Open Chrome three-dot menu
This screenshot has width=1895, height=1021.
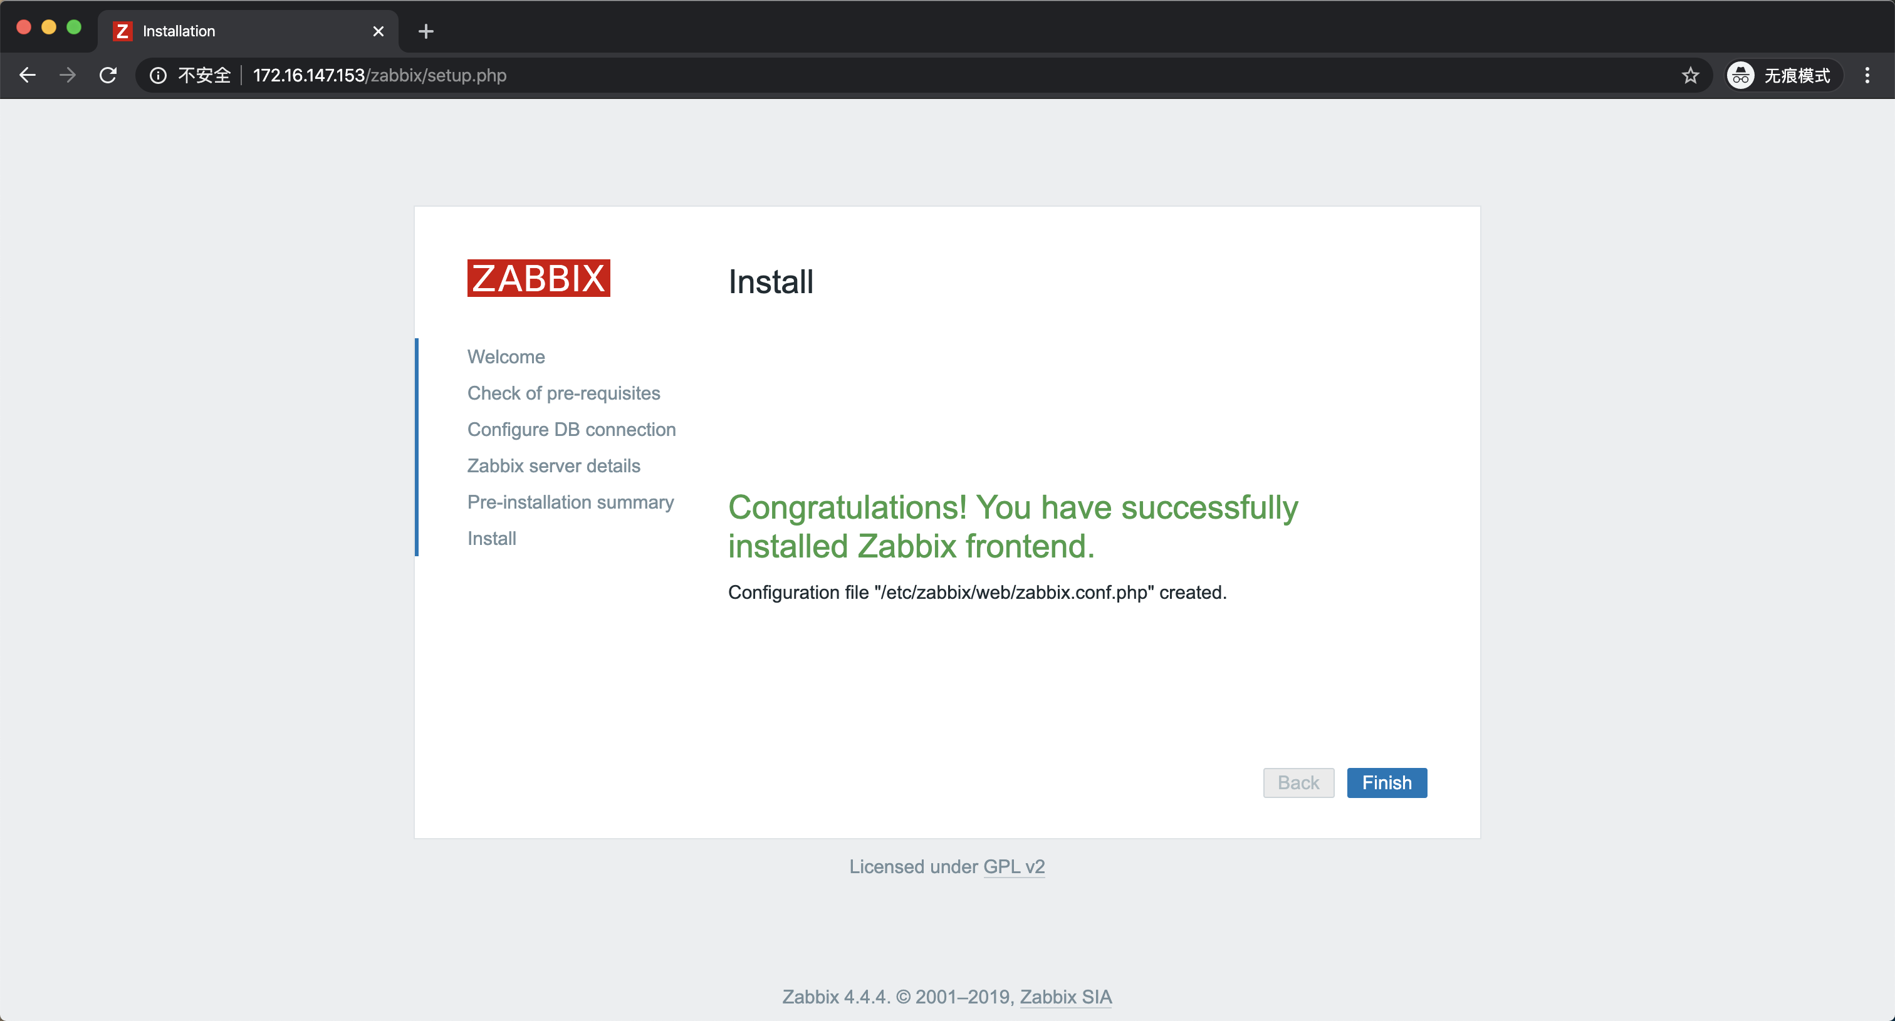1866,75
